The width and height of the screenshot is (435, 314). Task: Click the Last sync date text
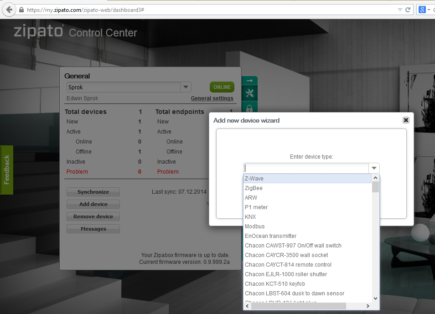pos(179,192)
